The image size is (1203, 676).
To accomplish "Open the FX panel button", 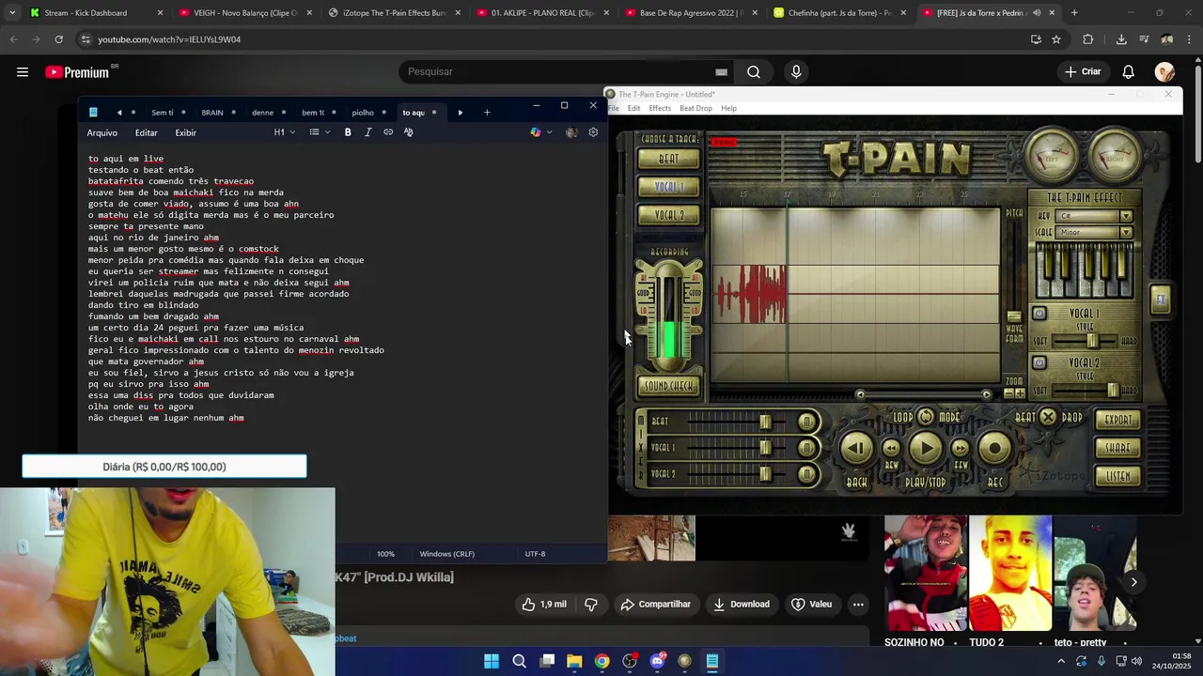I will pos(1161,300).
